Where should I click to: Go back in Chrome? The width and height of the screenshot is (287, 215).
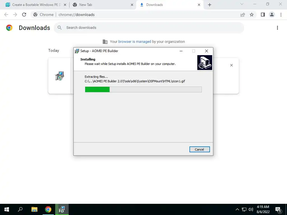6,15
